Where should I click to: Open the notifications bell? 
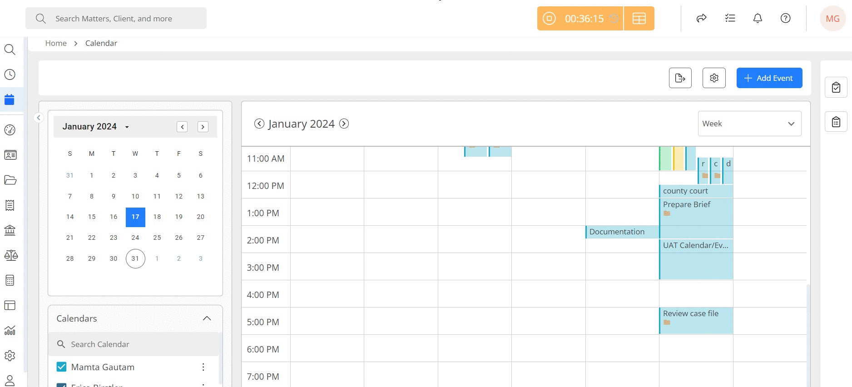point(758,18)
